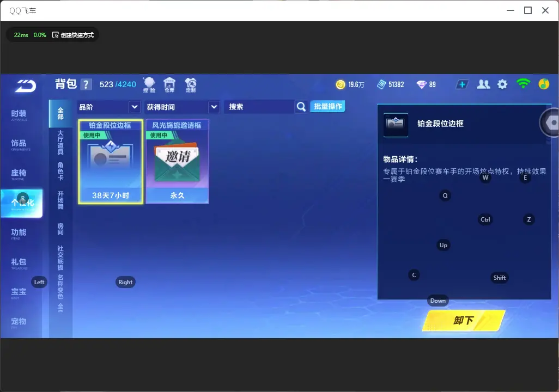The width and height of the screenshot is (559, 392).
Task: Select the 名称变色 name color sub-tab
Action: tap(60, 287)
